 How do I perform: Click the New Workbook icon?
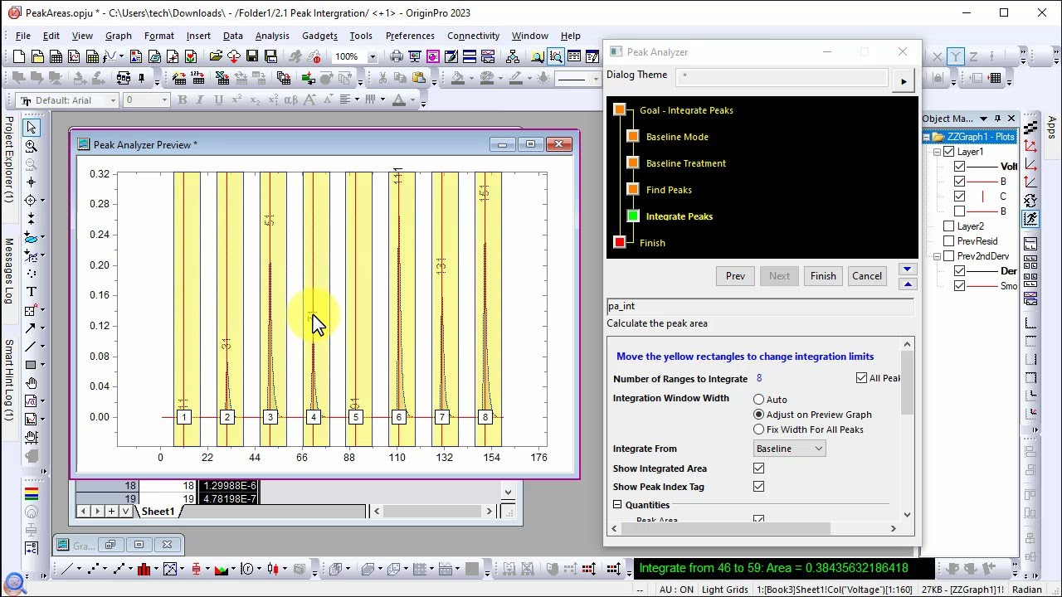[56, 56]
